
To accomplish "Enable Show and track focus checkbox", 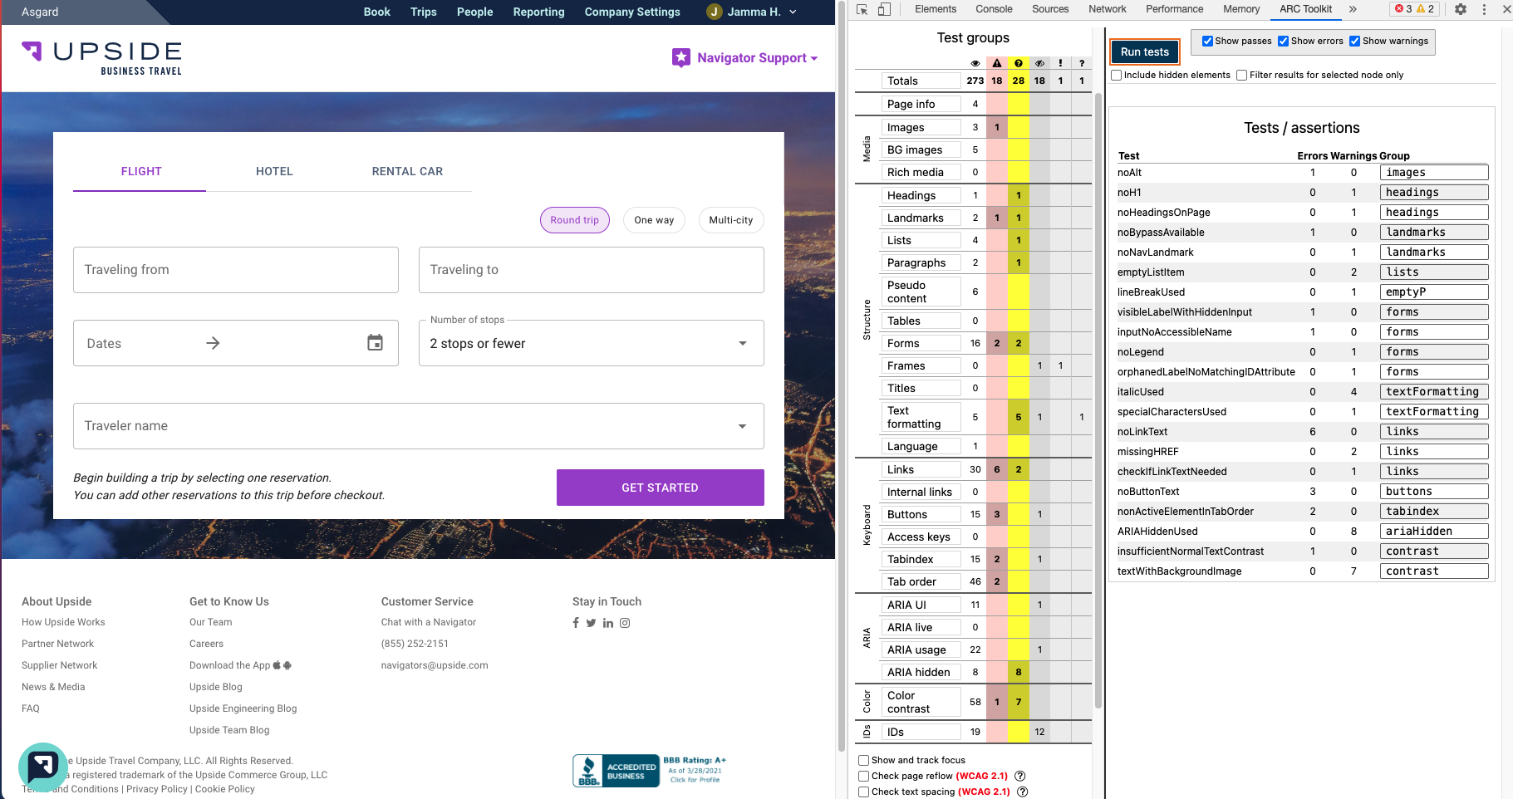I will (x=864, y=760).
